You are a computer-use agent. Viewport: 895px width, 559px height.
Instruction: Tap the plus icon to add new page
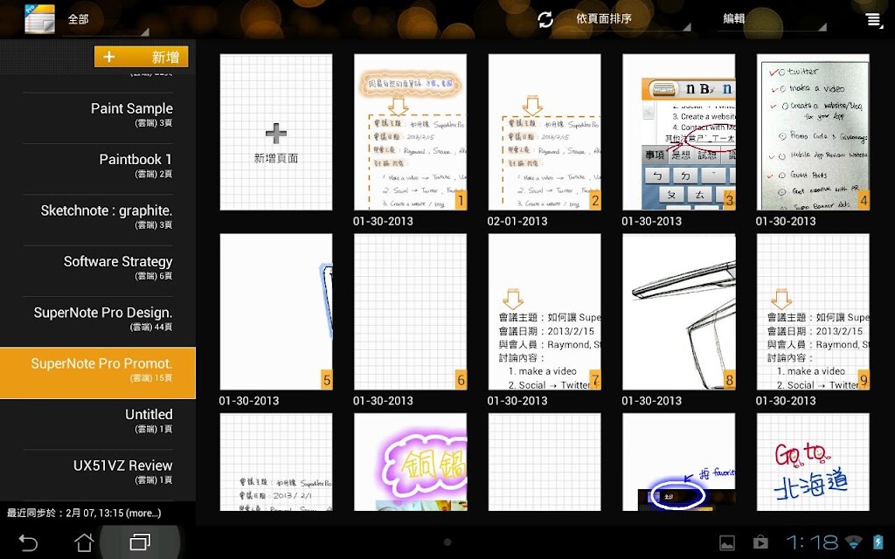[275, 133]
